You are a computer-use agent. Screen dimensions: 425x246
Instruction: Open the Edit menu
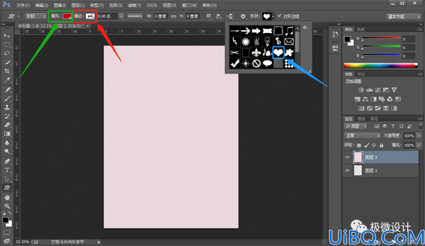pyautogui.click(x=42, y=5)
